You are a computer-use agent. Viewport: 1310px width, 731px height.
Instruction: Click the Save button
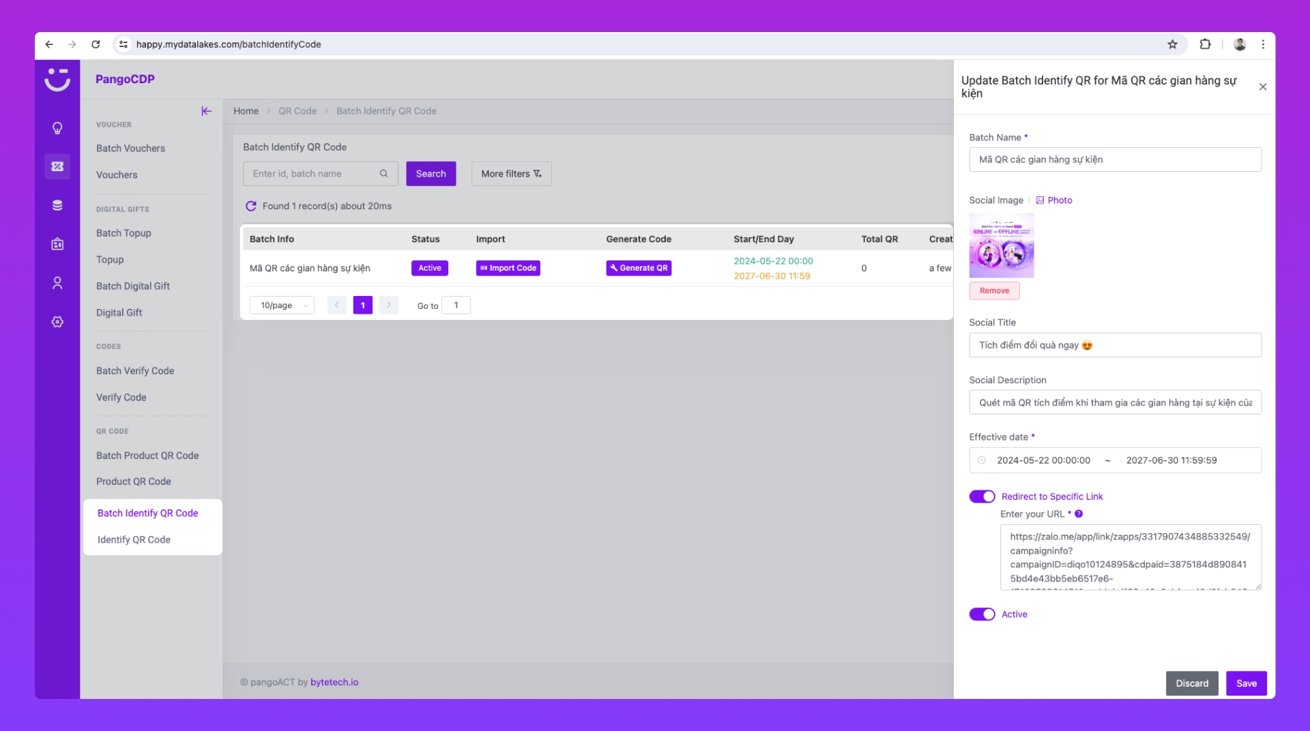[1246, 683]
